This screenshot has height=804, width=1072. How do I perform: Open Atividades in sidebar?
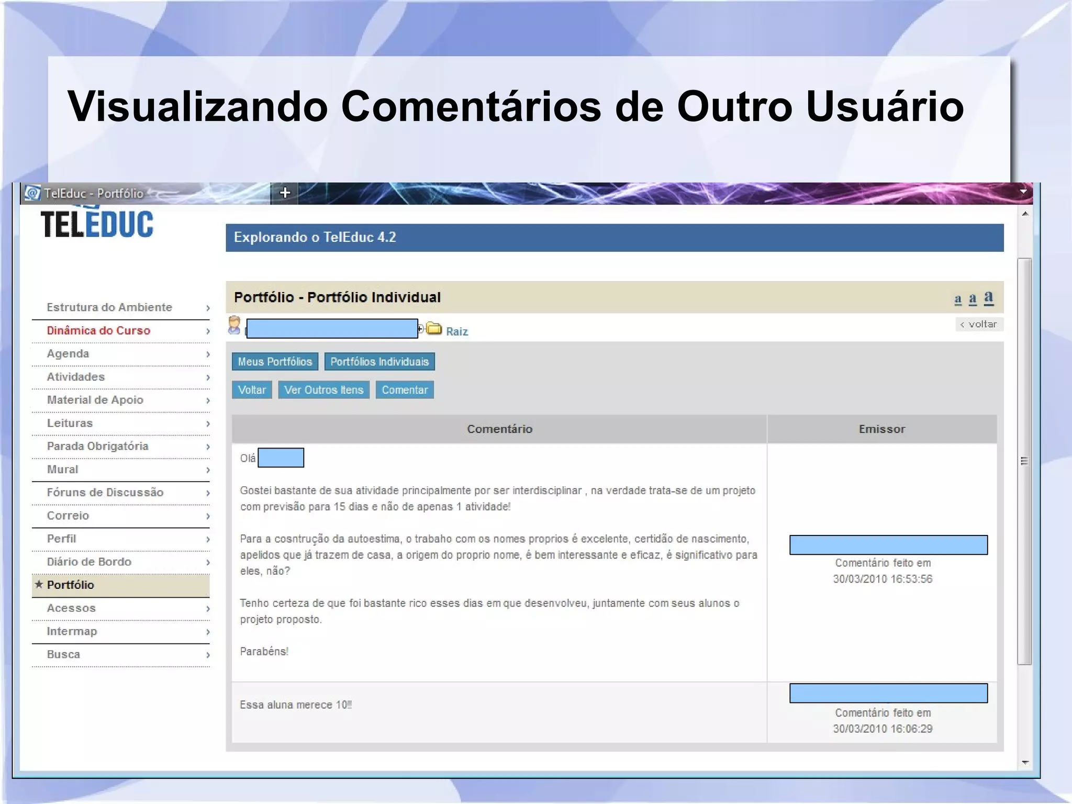pyautogui.click(x=76, y=376)
